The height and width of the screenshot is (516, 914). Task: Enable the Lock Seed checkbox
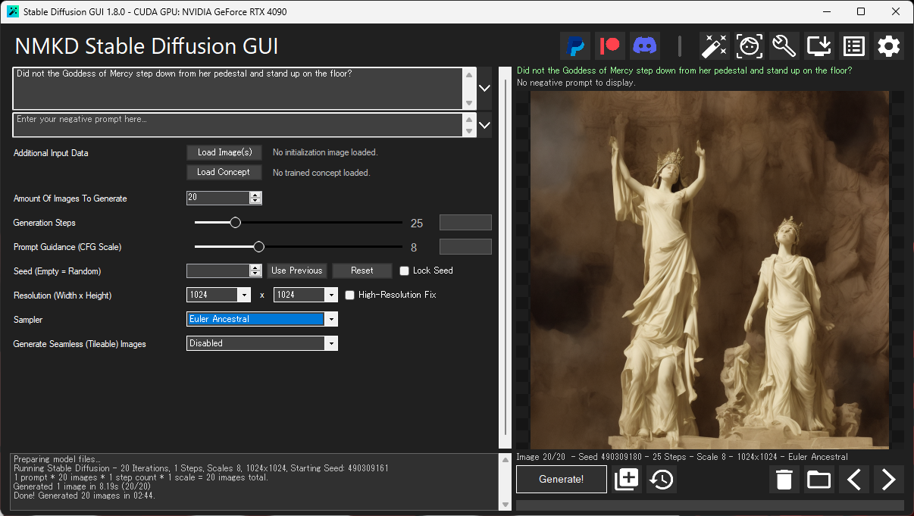tap(404, 271)
